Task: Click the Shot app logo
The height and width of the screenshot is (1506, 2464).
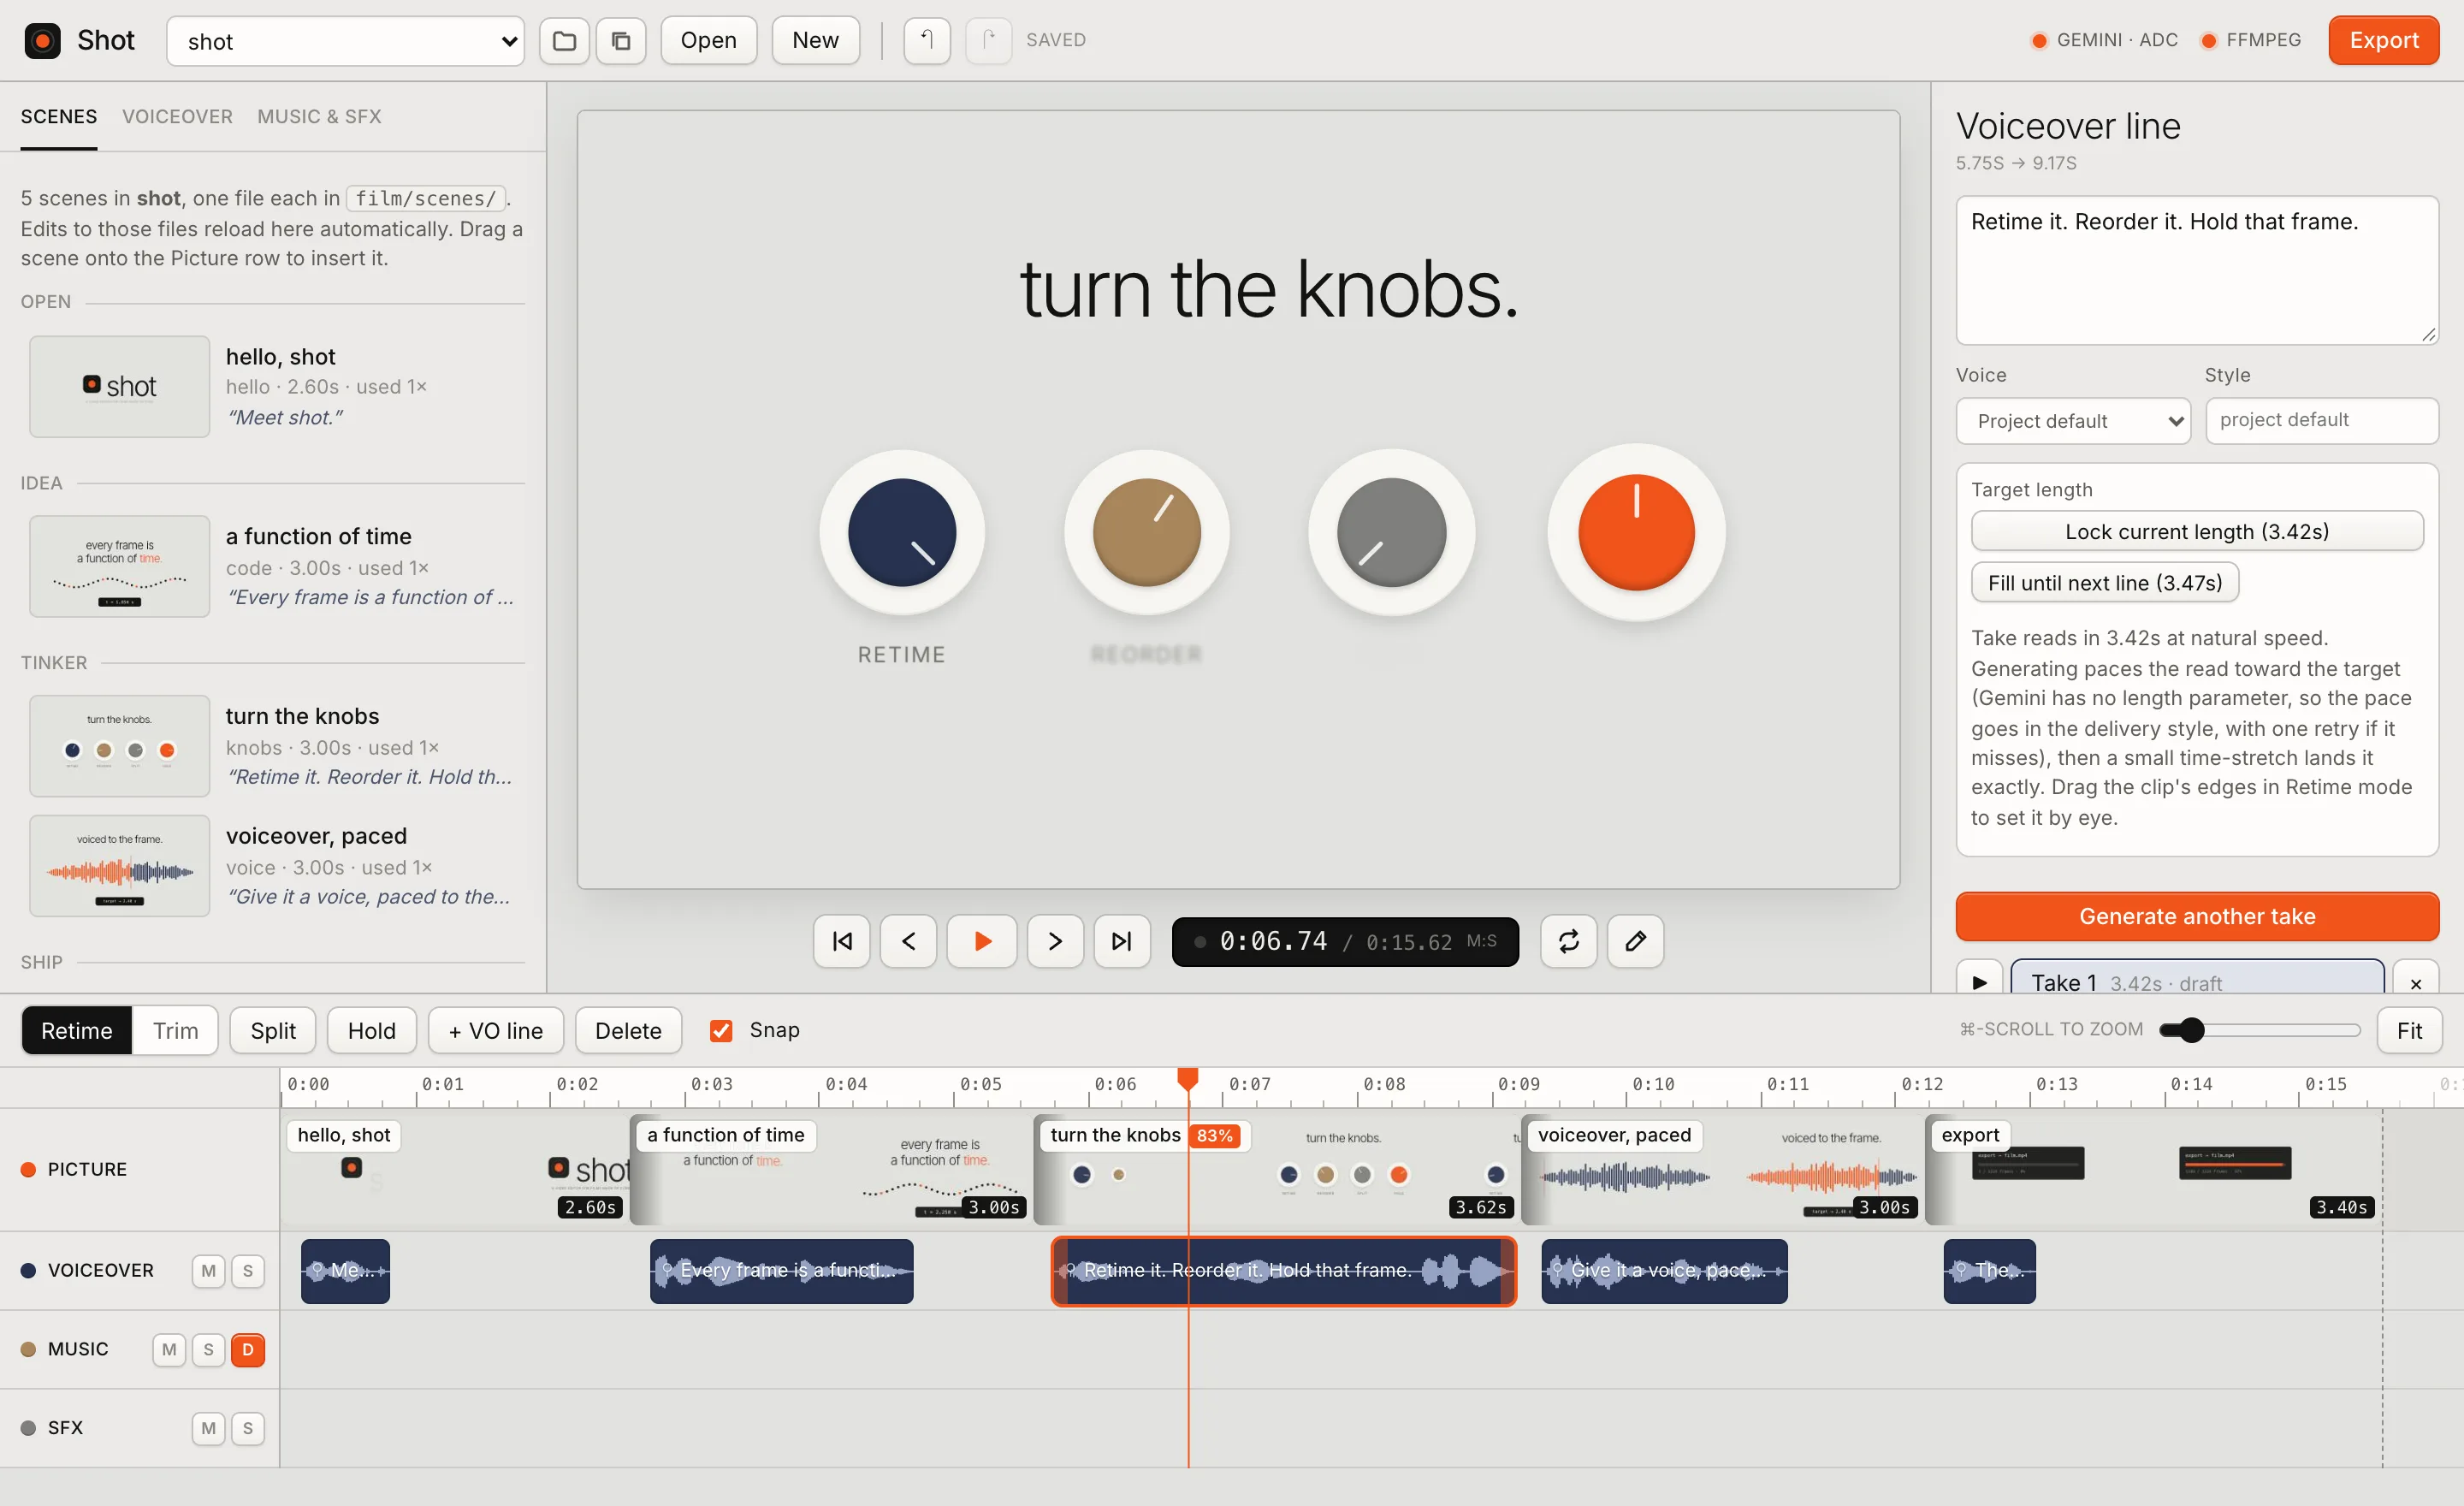Action: (42, 41)
